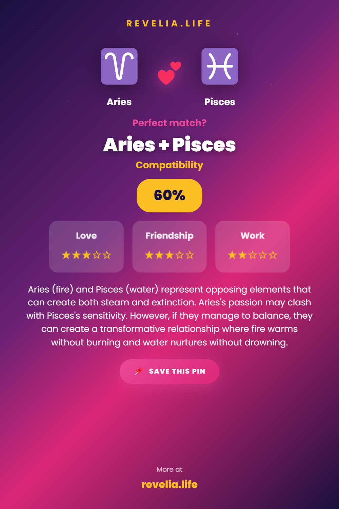Image resolution: width=339 pixels, height=509 pixels.
Task: Click the Work star rating
Action: 253,255
